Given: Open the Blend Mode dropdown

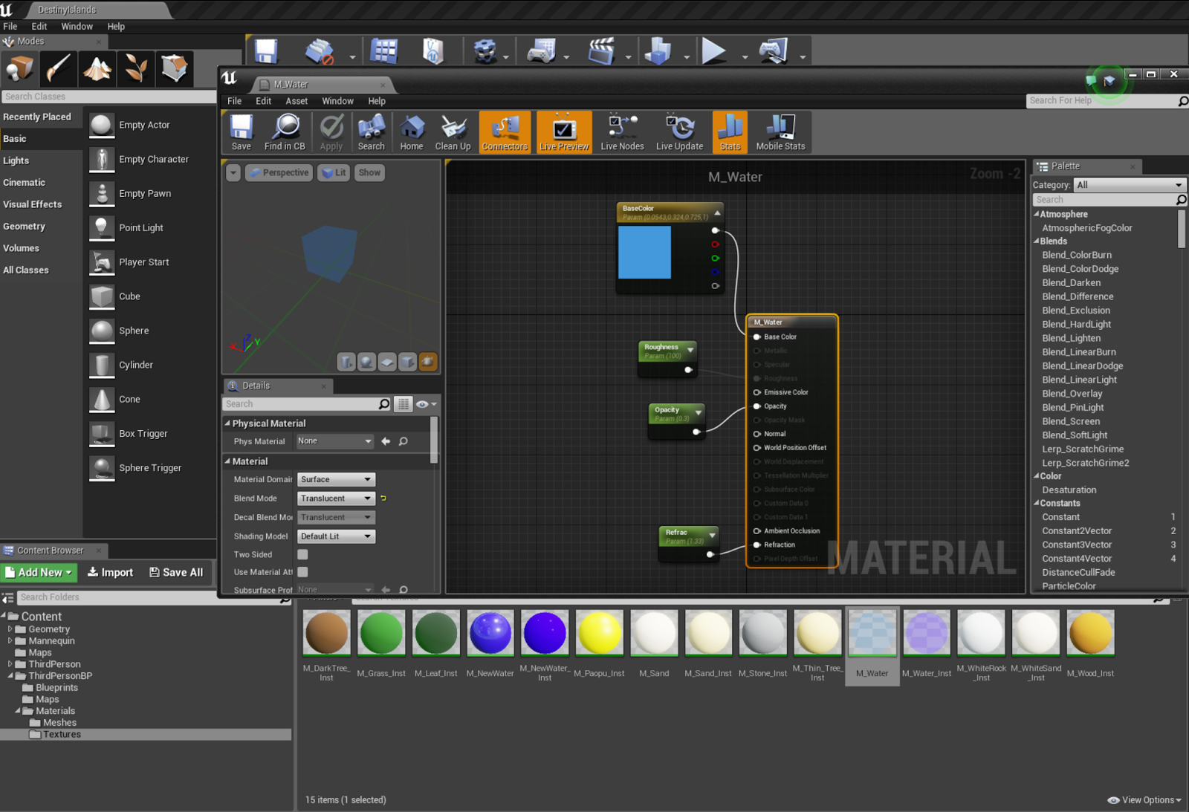Looking at the screenshot, I should 336,498.
